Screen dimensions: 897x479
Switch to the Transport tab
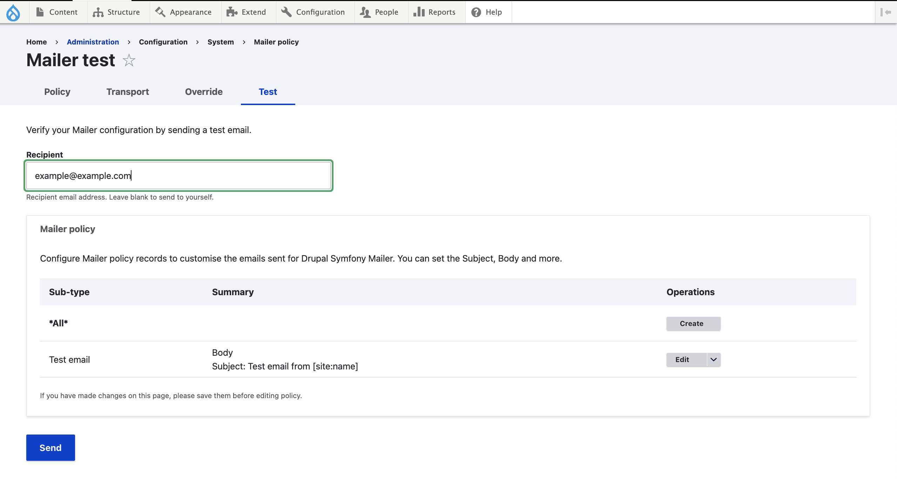(128, 92)
